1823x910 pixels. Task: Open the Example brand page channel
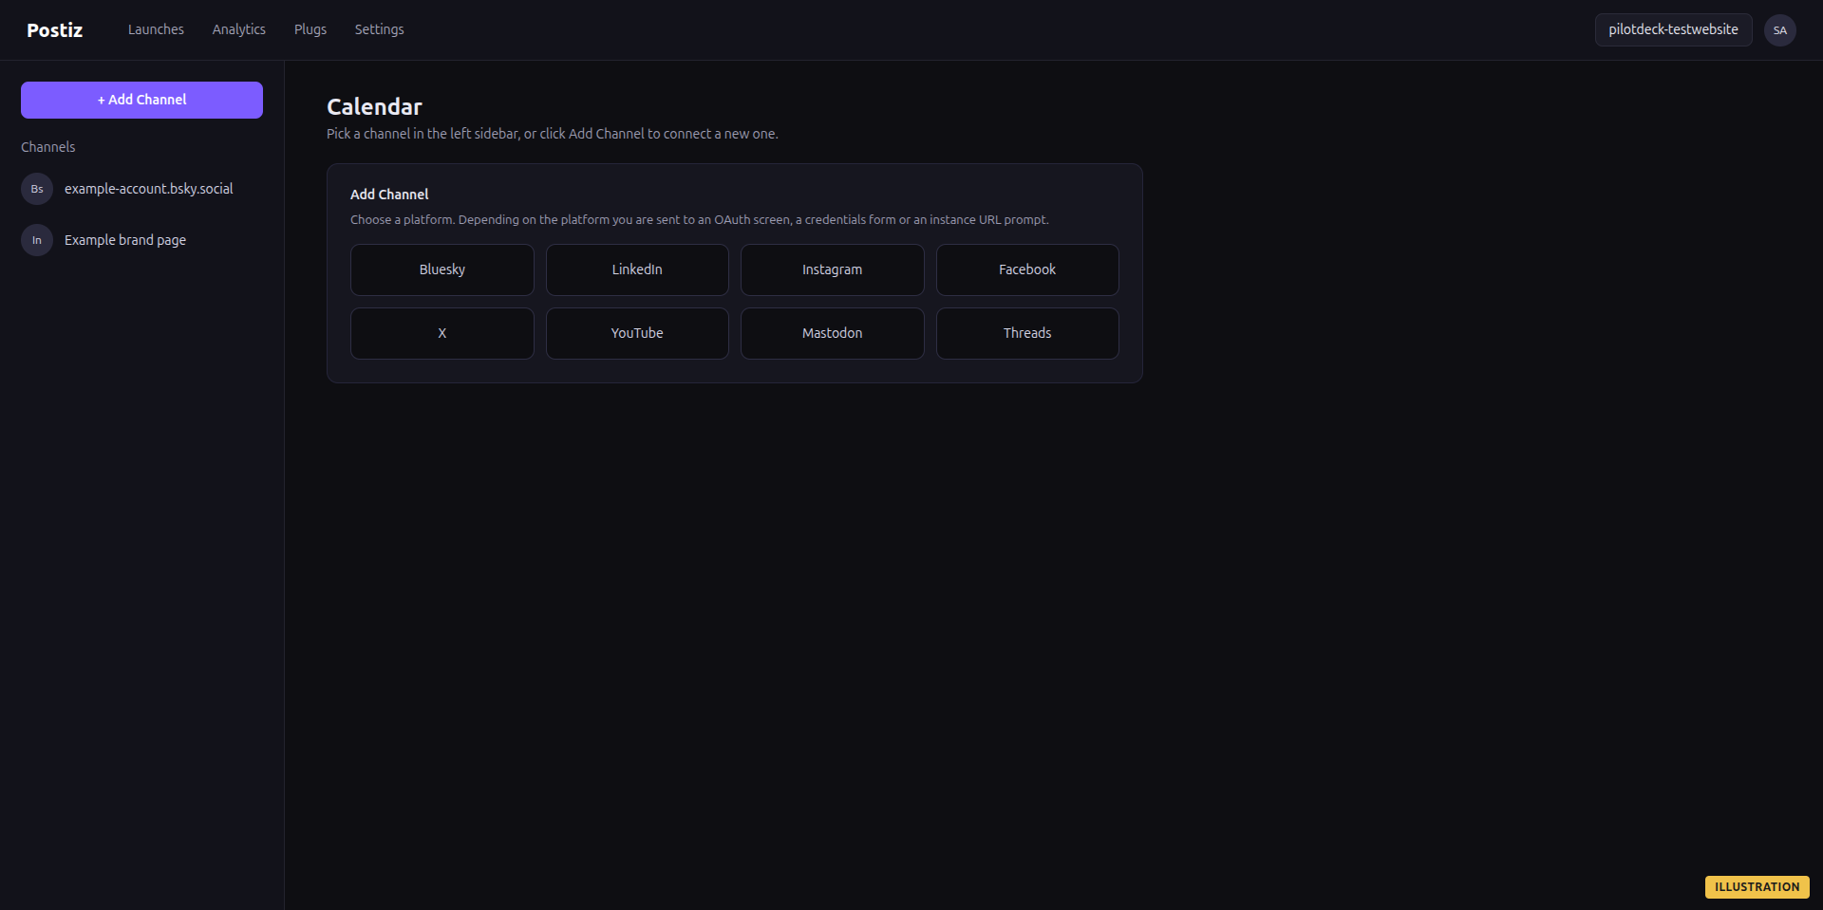tap(125, 240)
